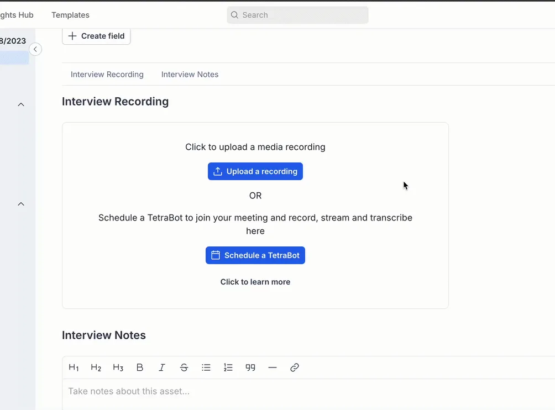Click Upload a recording button

pos(255,171)
